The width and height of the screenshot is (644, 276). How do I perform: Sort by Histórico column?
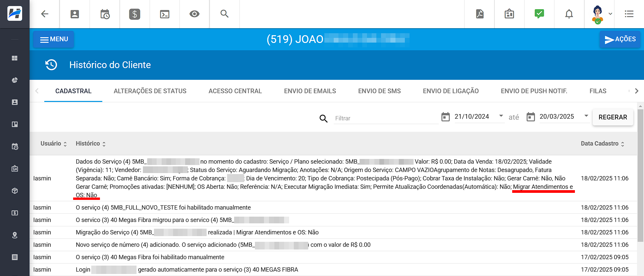tap(91, 144)
